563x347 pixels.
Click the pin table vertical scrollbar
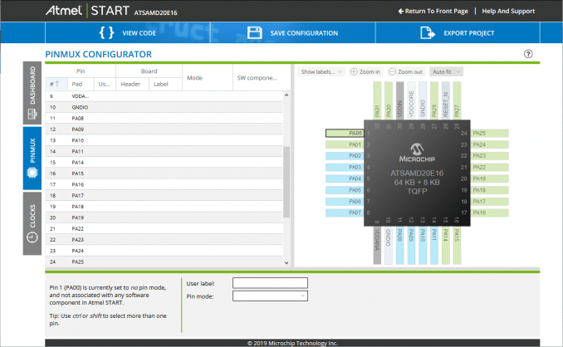point(287,183)
